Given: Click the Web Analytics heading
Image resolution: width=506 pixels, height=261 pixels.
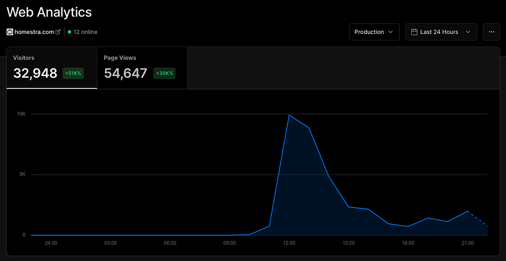Looking at the screenshot, I should click(49, 12).
